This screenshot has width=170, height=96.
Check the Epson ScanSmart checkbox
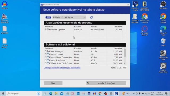pos(45,60)
